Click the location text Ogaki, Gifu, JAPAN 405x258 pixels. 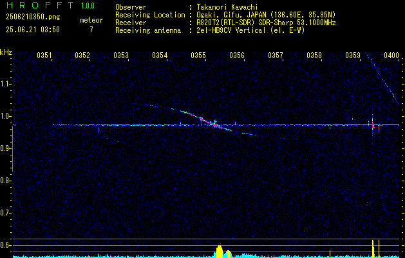point(234,15)
